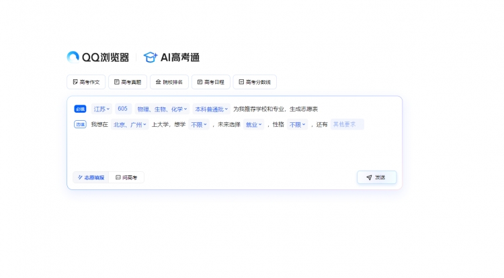The height and width of the screenshot is (278, 504).
Task: Expand the 江苏 province dropdown
Action: coord(101,109)
